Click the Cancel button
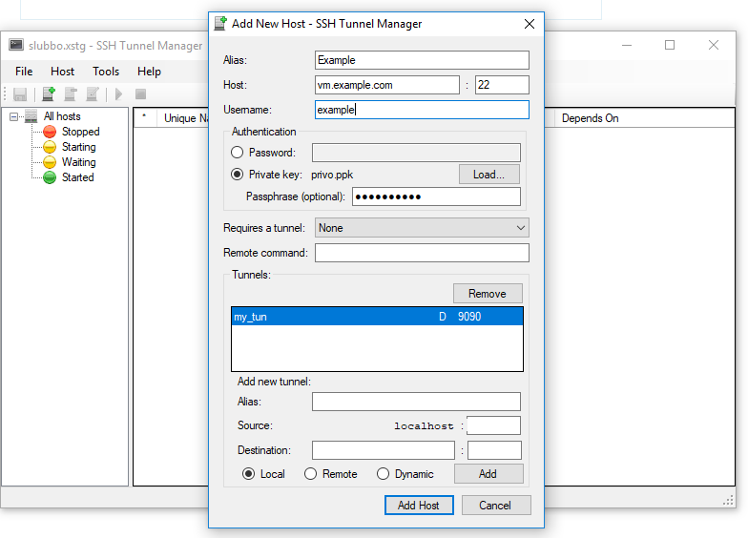This screenshot has height=538, width=748. click(x=496, y=506)
